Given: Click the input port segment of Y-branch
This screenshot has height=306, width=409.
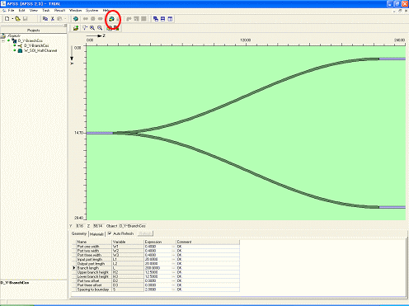Looking at the screenshot, I should [x=100, y=133].
